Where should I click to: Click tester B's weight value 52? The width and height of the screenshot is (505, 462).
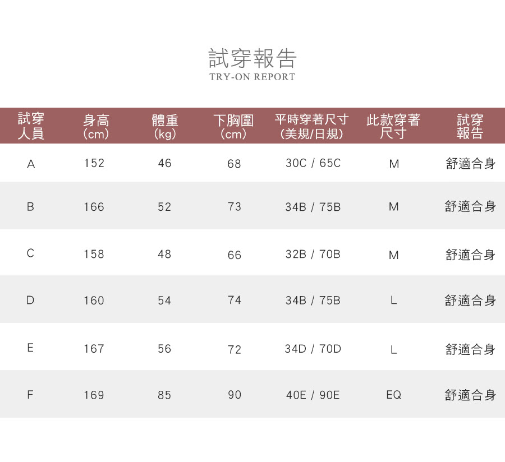[x=164, y=207]
